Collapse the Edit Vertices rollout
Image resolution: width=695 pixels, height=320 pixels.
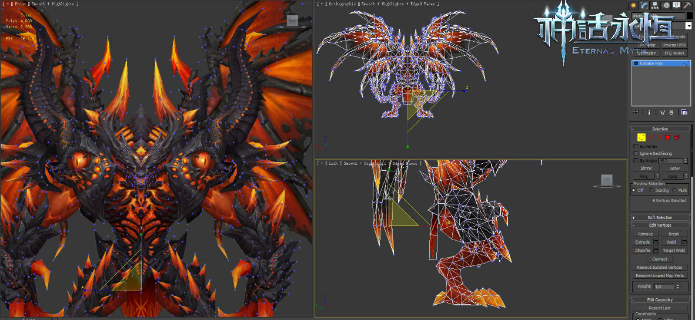tap(660, 225)
